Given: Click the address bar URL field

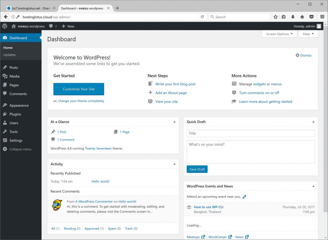Looking at the screenshot, I should tap(110, 17).
